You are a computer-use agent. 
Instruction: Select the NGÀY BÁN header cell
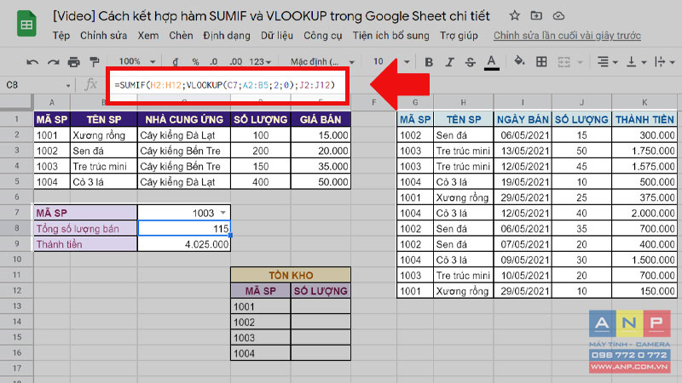[x=523, y=119]
